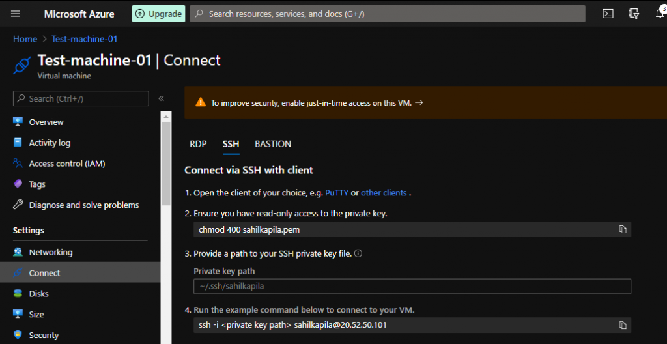The height and width of the screenshot is (344, 667).
Task: Open the notifications bell
Action: click(x=659, y=14)
